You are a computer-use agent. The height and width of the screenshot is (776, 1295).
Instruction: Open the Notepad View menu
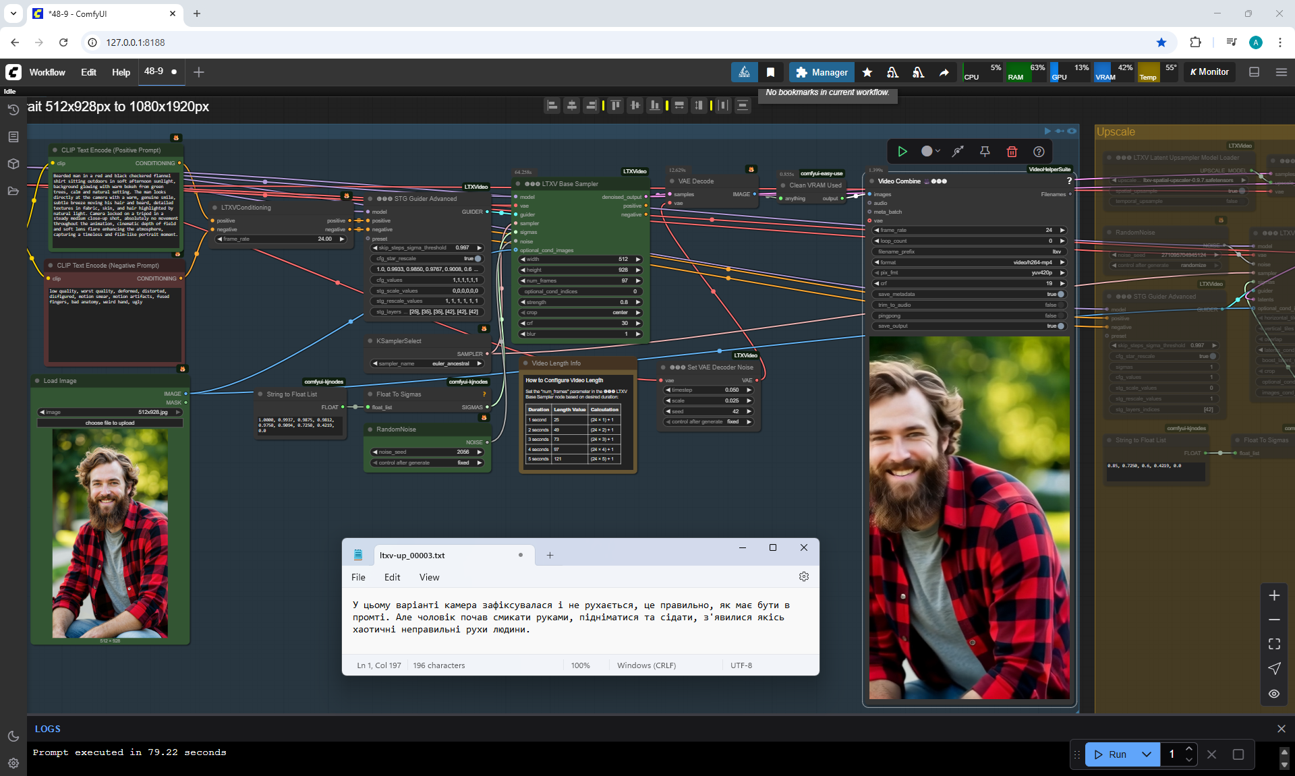(x=429, y=577)
